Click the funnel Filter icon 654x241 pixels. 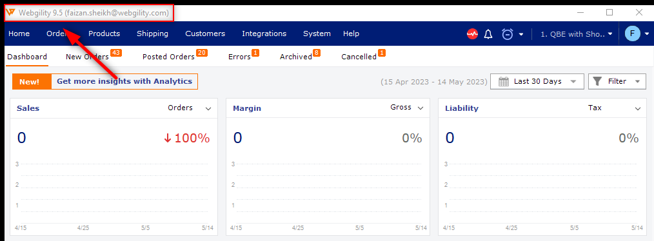pos(598,81)
